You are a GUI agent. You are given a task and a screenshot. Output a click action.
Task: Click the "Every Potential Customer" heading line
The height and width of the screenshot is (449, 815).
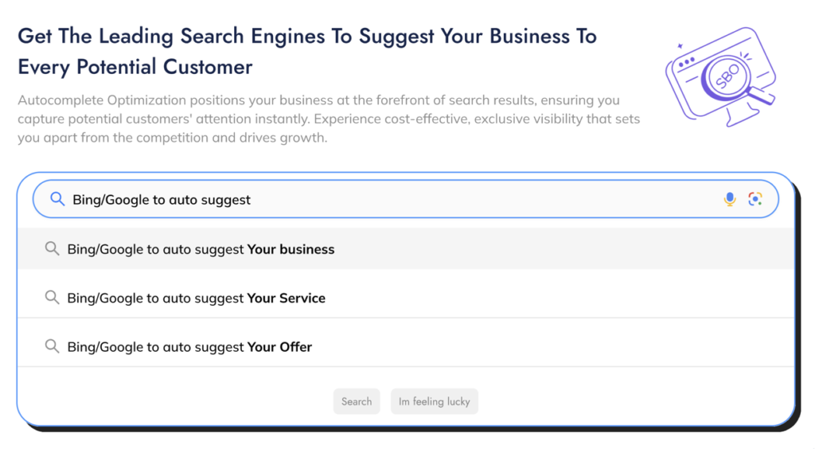click(135, 67)
